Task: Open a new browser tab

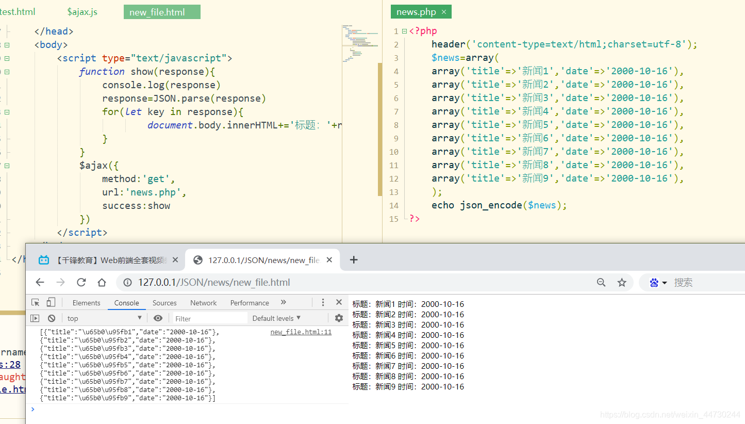Action: click(x=354, y=259)
